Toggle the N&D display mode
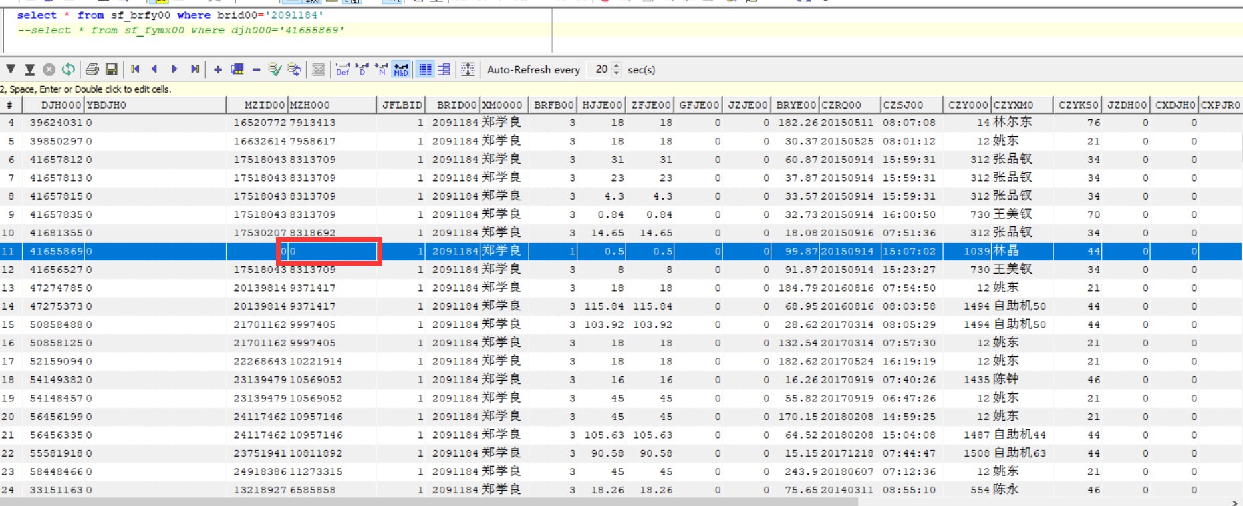This screenshot has width=1243, height=506. coord(401,69)
